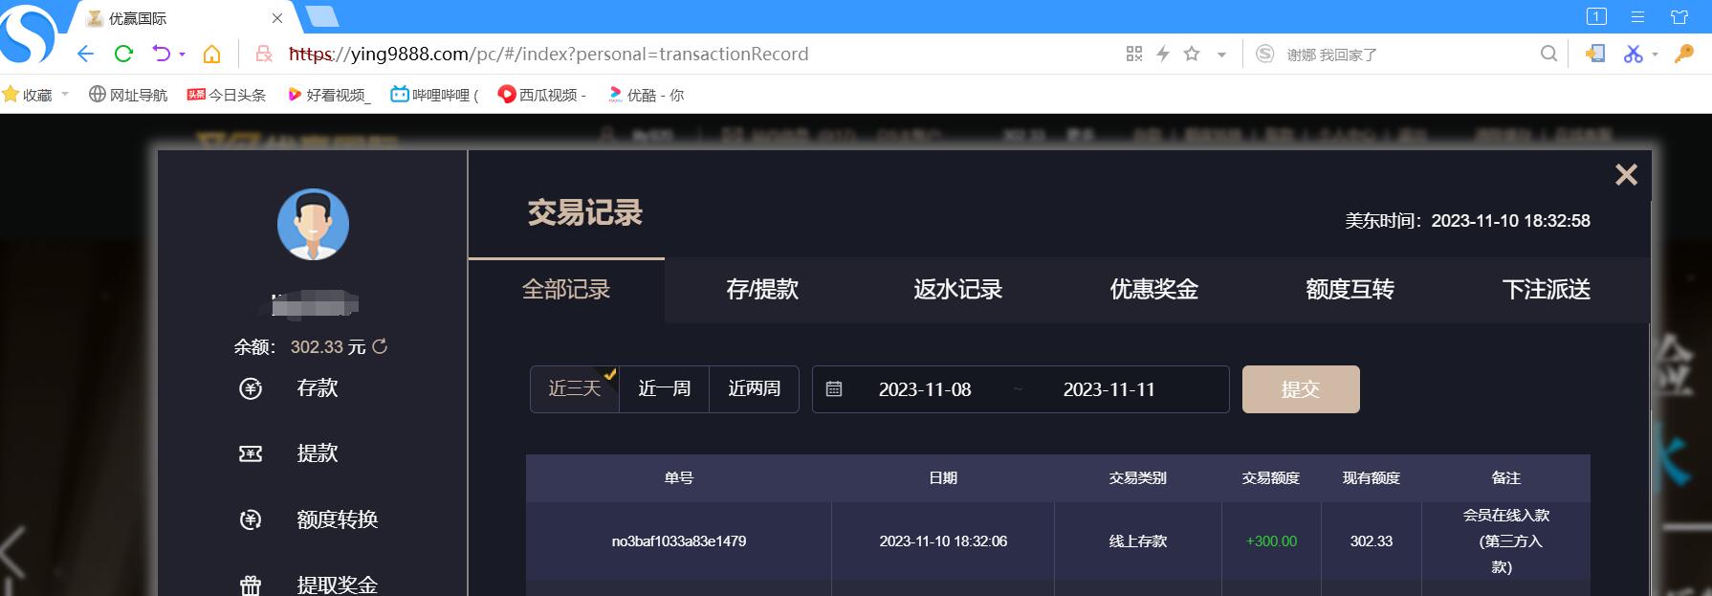Screen dimensions: 1712x596
Task: Click the start date 2023-11-08
Action: click(x=925, y=389)
